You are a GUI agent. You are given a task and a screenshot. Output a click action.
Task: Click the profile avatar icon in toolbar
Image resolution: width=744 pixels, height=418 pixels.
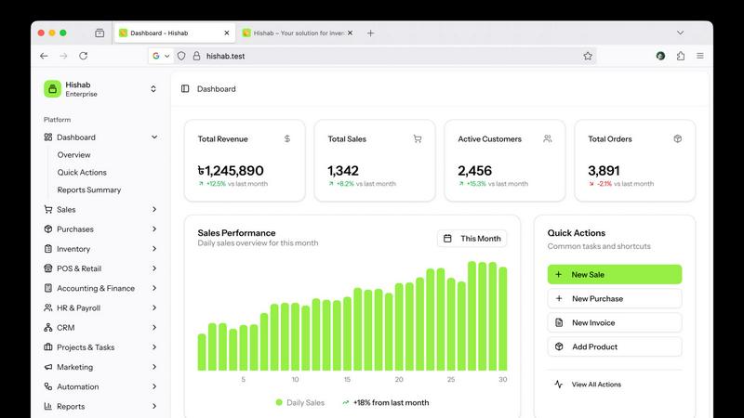coord(660,56)
